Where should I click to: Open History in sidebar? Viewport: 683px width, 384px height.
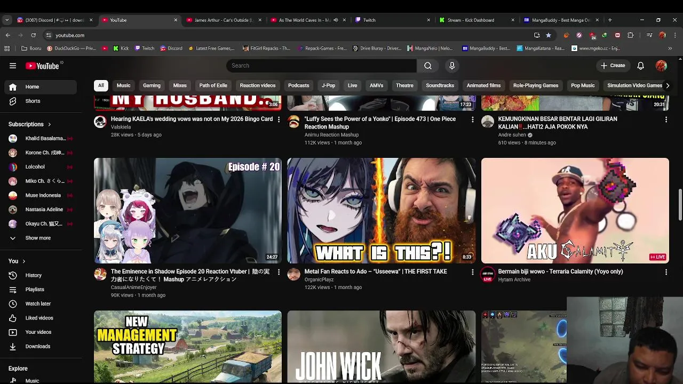(x=42, y=275)
